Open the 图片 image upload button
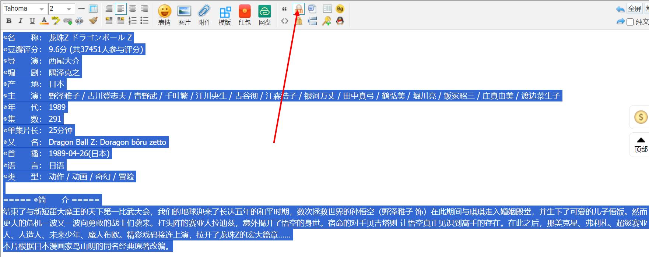 tap(184, 15)
